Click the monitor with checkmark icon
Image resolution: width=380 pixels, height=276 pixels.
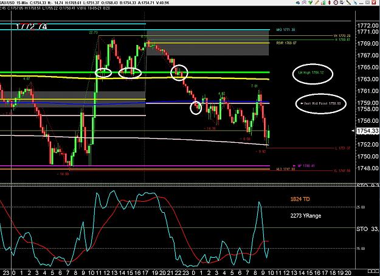pos(342,2)
